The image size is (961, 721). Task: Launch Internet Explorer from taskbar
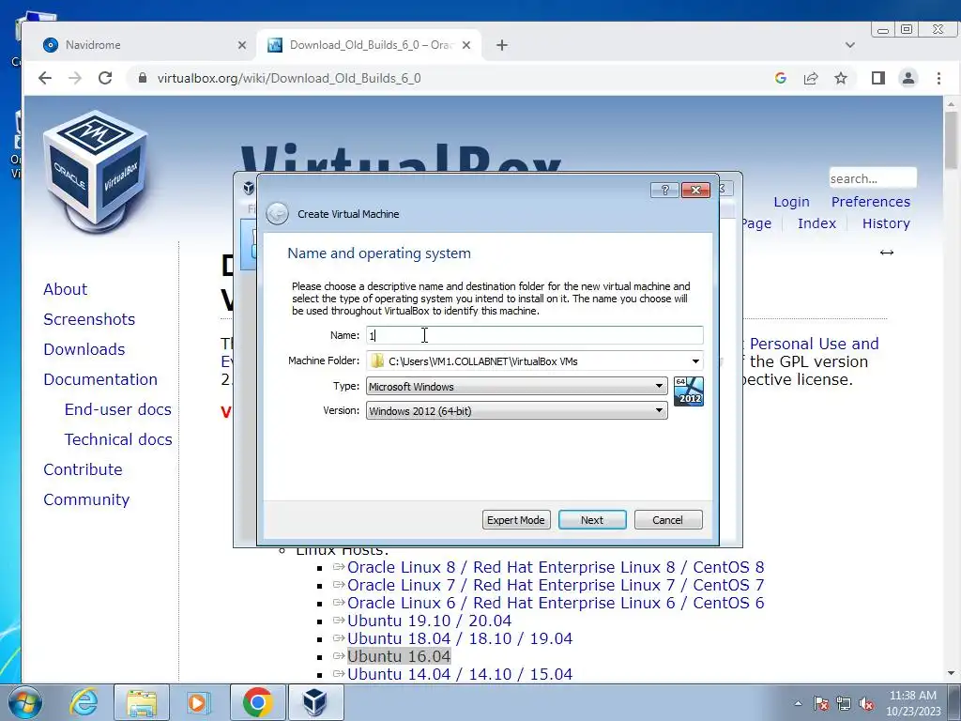84,702
